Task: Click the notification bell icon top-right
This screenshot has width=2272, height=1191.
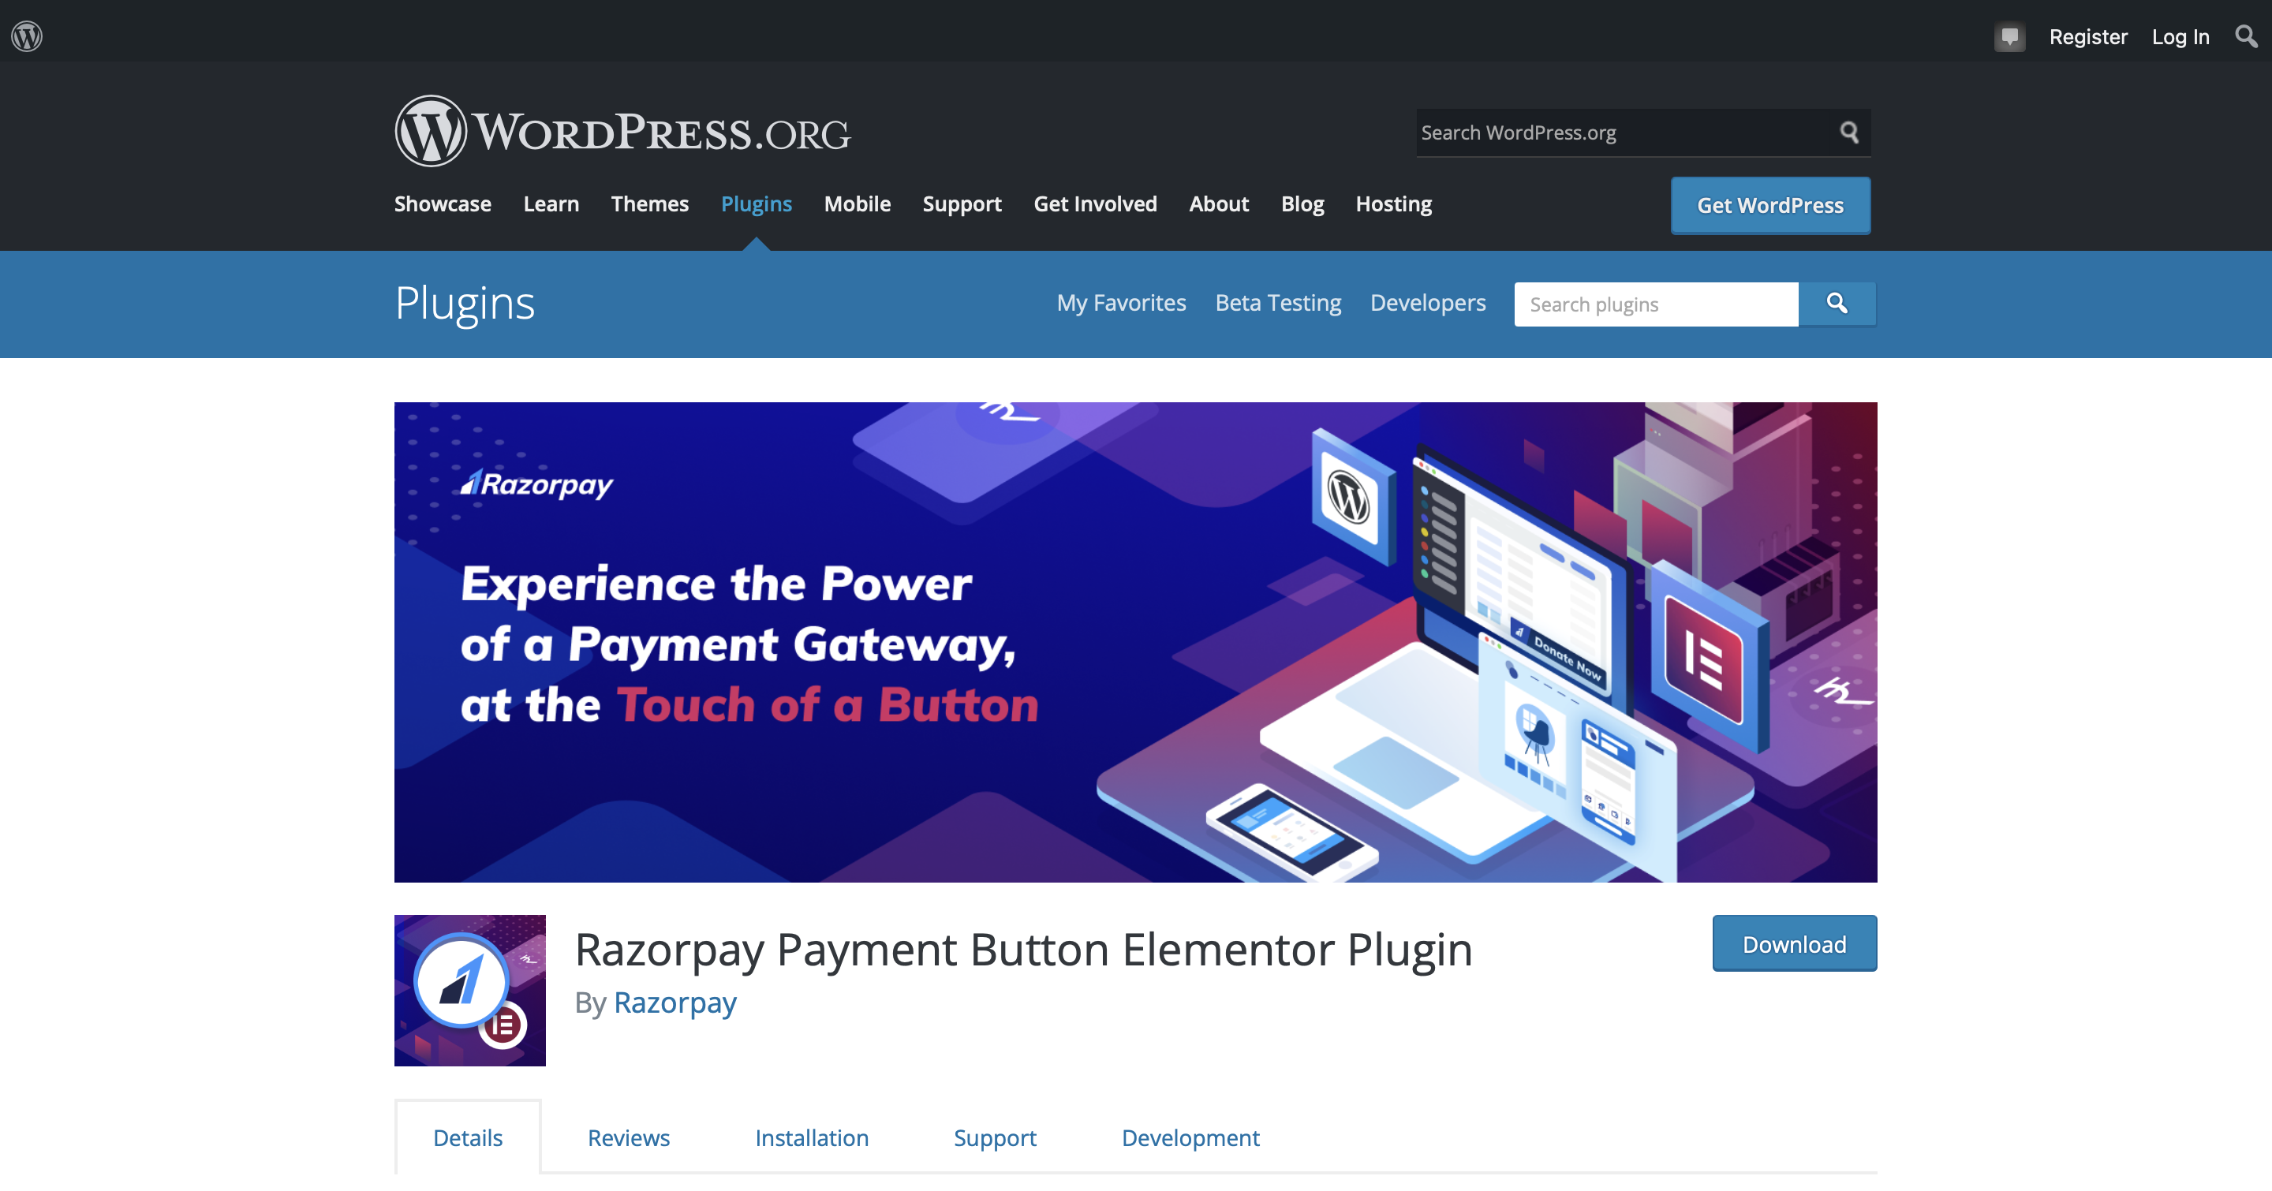Action: tap(2006, 36)
